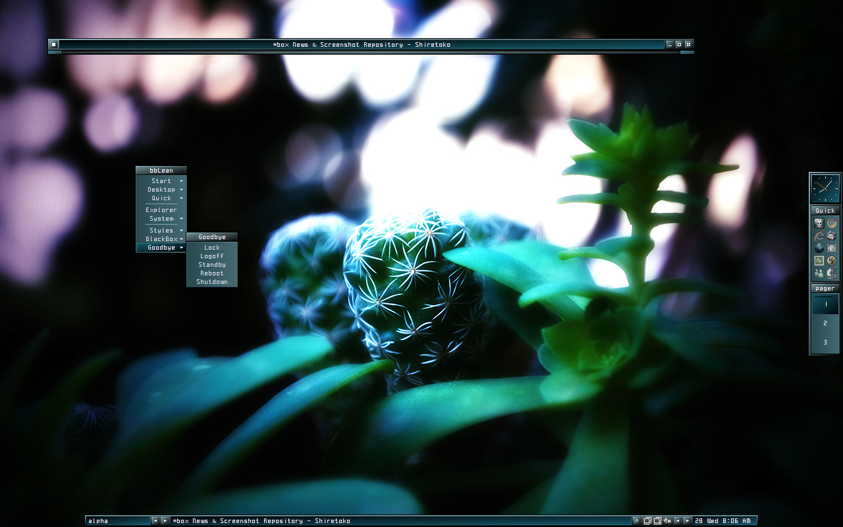
Task: Expand the System submenu
Action: pyautogui.click(x=161, y=219)
